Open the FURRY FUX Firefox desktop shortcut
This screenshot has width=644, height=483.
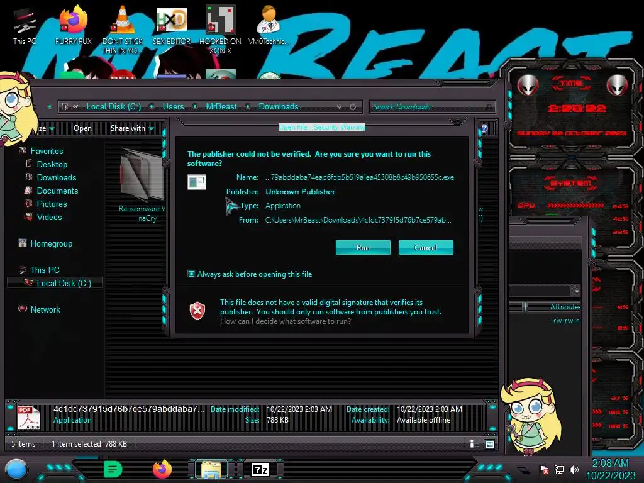click(x=74, y=25)
